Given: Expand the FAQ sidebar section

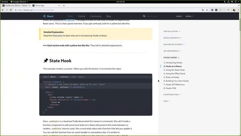Looking at the screenshot, I should [166, 101].
